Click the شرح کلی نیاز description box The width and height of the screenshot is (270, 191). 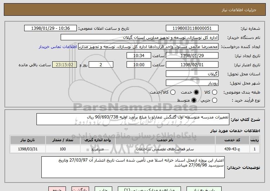[x=133, y=119]
